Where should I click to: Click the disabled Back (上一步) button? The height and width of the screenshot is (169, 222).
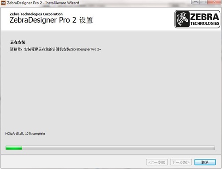[x=157, y=162]
